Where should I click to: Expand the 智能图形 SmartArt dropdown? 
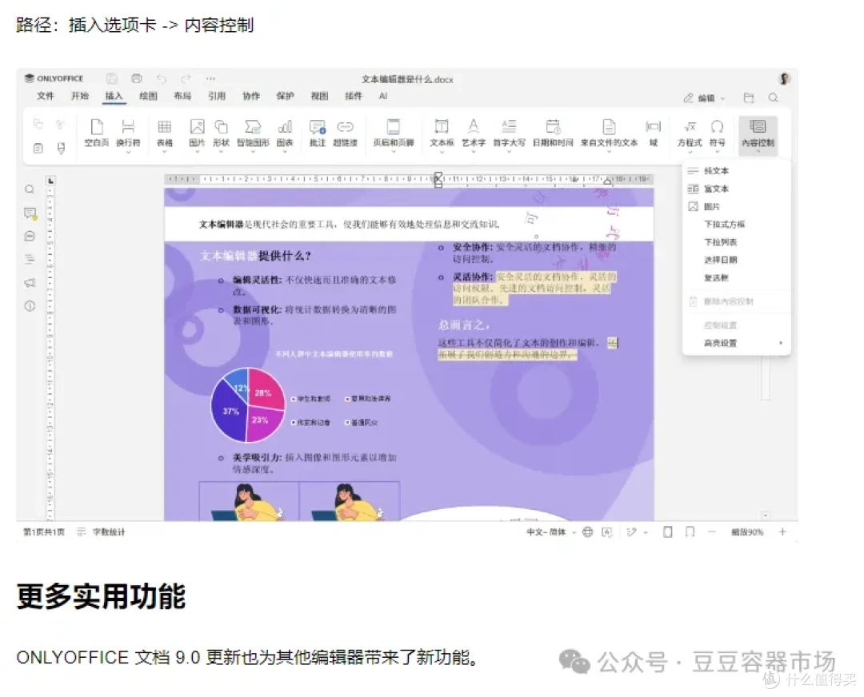pyautogui.click(x=253, y=152)
